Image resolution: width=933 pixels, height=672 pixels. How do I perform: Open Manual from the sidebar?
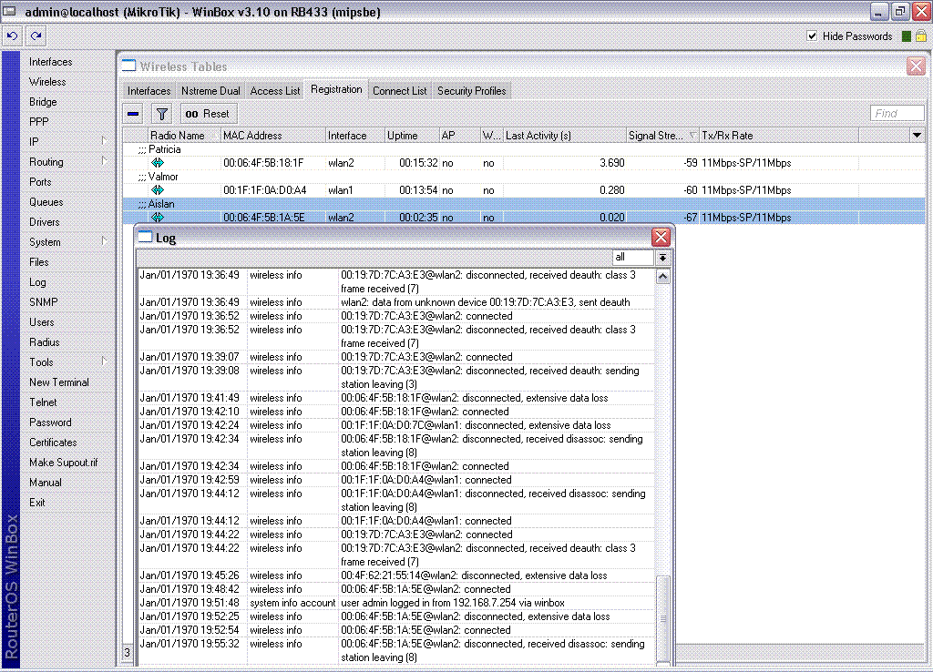pyautogui.click(x=46, y=483)
